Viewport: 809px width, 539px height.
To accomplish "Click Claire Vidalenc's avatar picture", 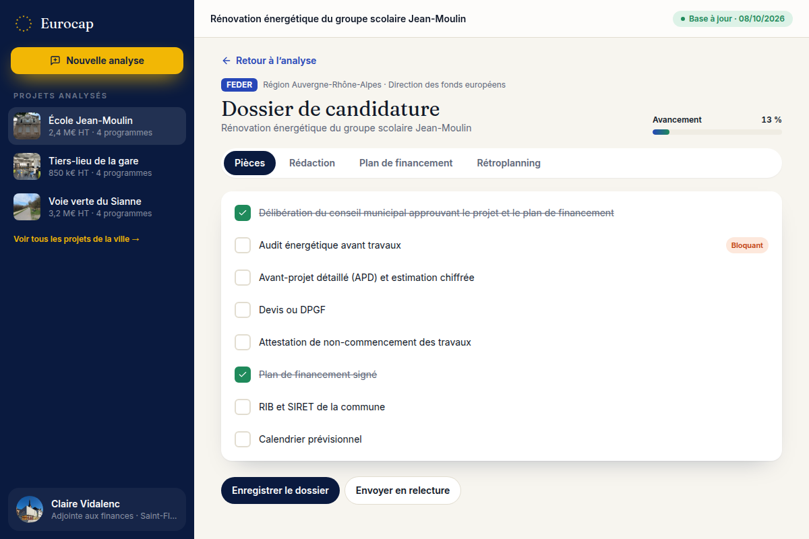I will (30, 509).
